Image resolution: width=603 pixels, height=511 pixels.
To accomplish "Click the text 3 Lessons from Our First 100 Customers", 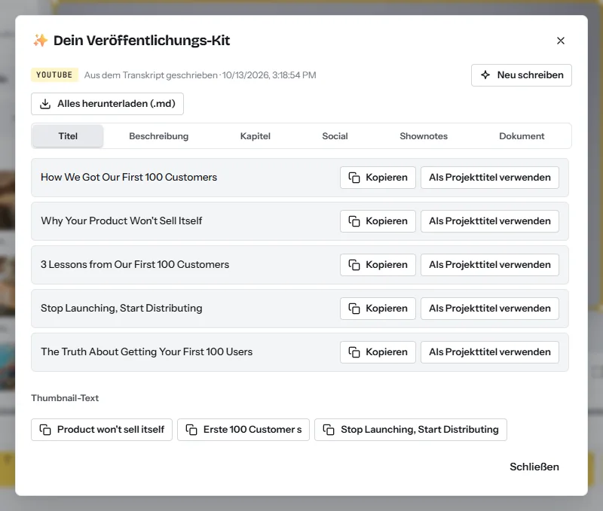I will pos(135,264).
